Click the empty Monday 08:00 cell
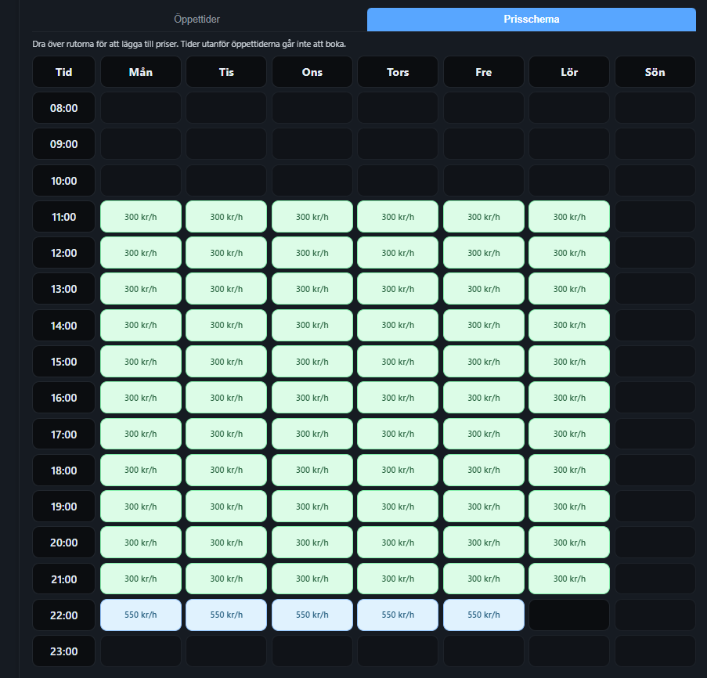 [141, 108]
